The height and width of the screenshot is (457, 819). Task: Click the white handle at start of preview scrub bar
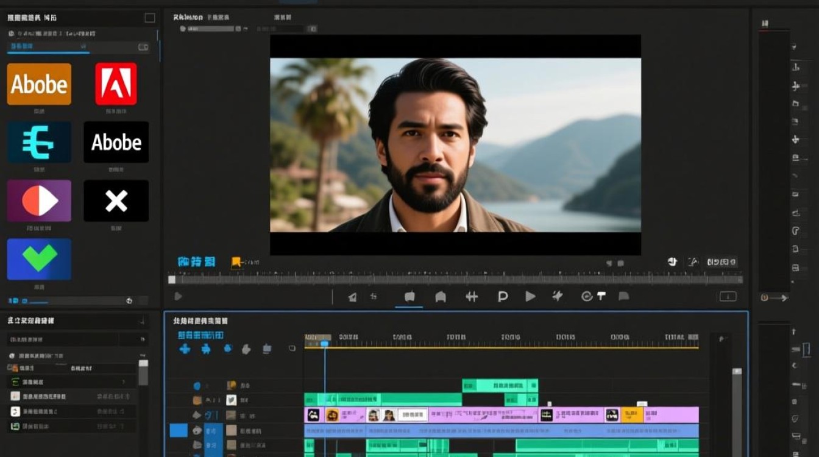point(172,280)
